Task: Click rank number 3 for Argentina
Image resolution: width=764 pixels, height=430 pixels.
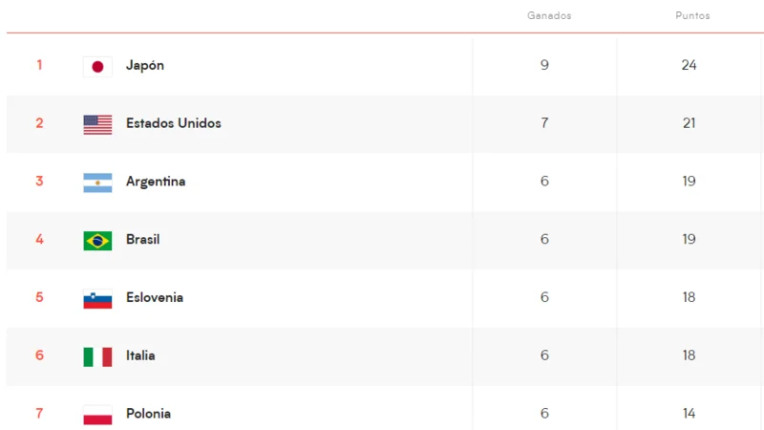Action: pyautogui.click(x=39, y=181)
